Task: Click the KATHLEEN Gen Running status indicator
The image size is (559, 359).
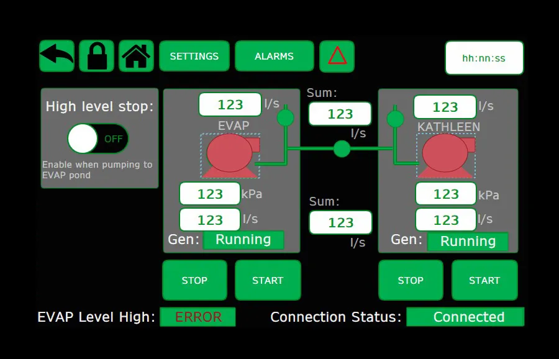Action: click(468, 241)
